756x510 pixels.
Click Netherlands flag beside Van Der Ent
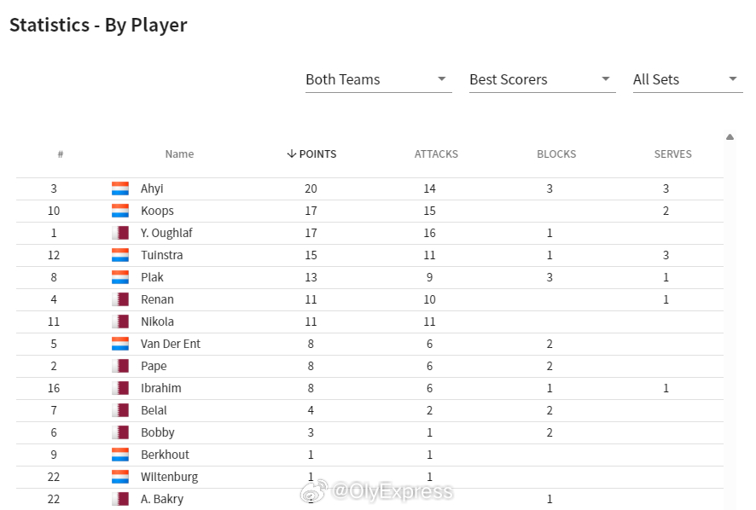(x=120, y=344)
